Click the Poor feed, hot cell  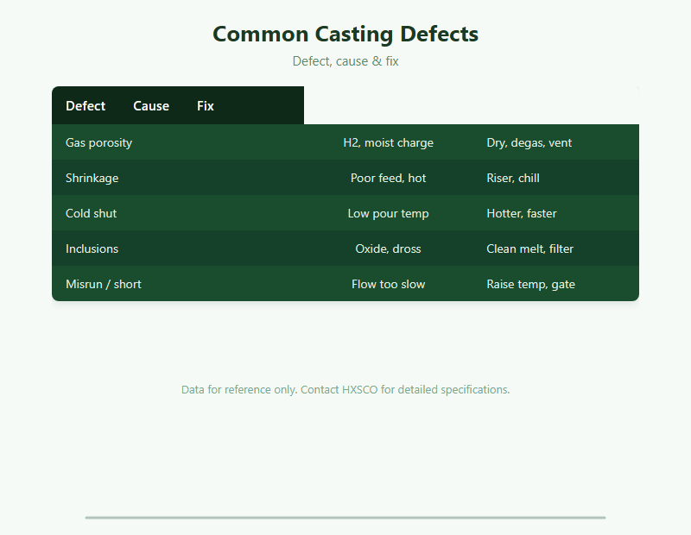388,178
